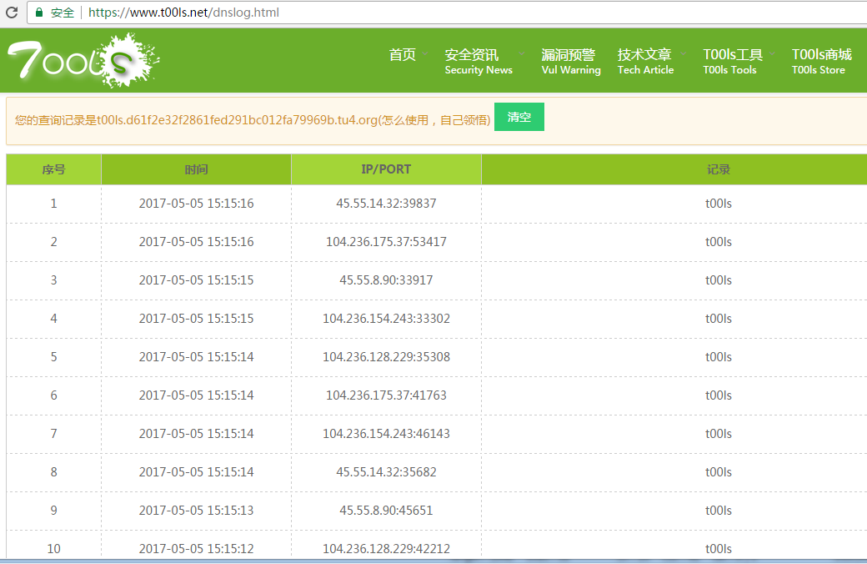Select IP cell 104.236.128.229:35308
Image resolution: width=867 pixels, height=564 pixels.
click(x=386, y=357)
